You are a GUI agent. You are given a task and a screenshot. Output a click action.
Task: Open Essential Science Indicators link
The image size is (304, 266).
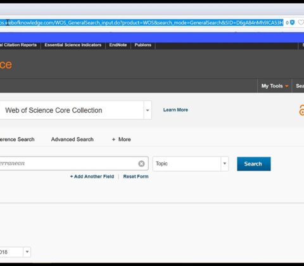(73, 45)
